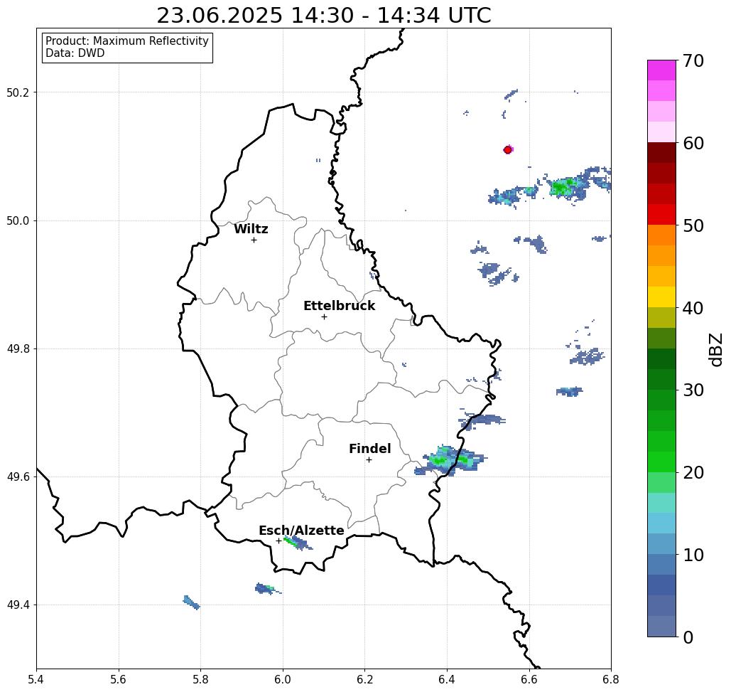The image size is (731, 692).
Task: Click the Ettelbruck city label
Action: point(340,306)
